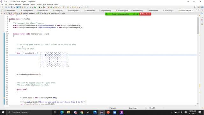Click the Save All toolbar icon

tap(9, 7)
